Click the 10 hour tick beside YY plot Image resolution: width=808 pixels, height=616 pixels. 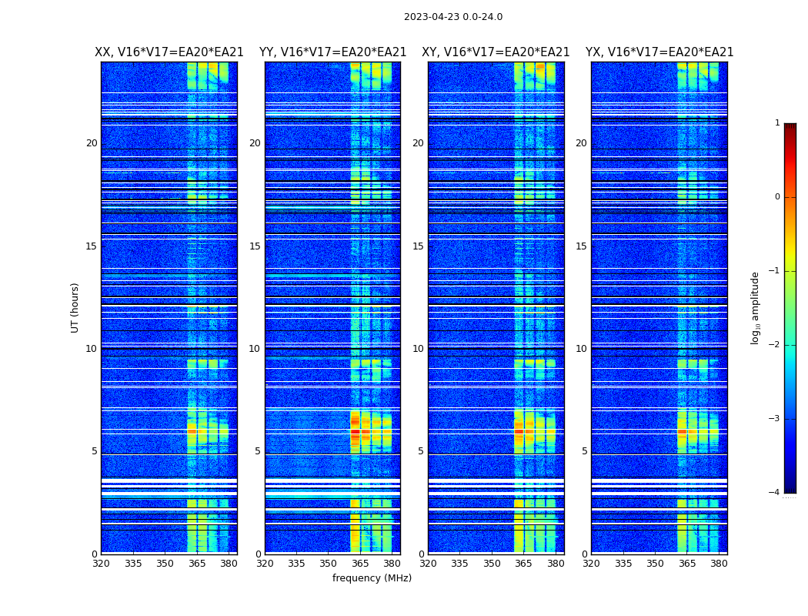254,349
